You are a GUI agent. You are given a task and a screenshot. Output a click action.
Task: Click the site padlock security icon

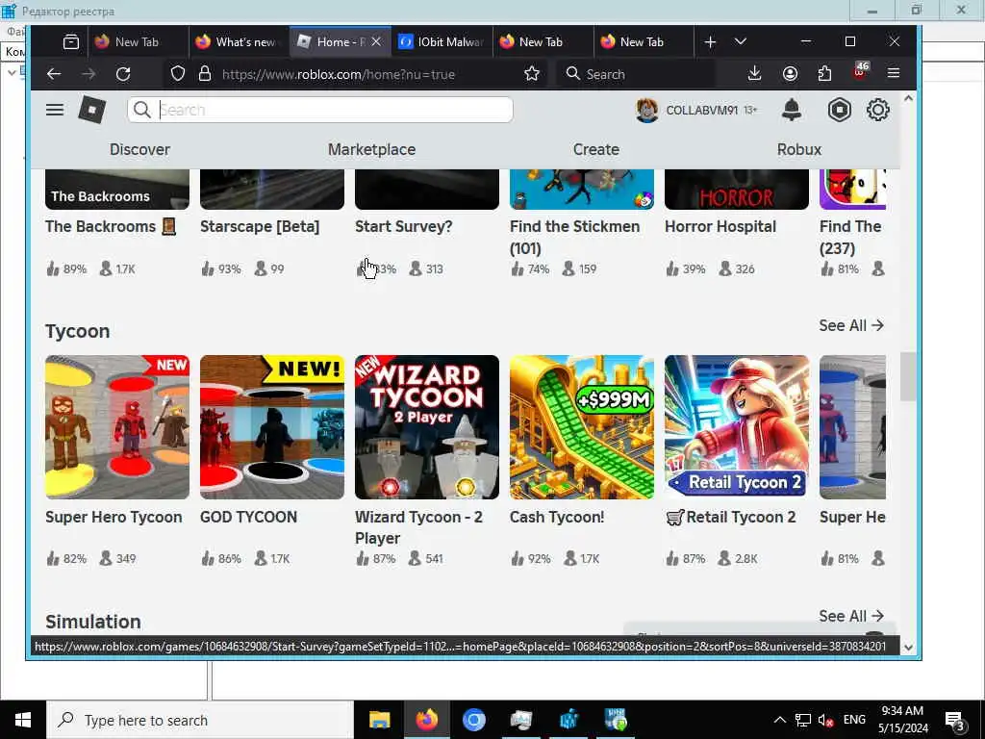(205, 74)
